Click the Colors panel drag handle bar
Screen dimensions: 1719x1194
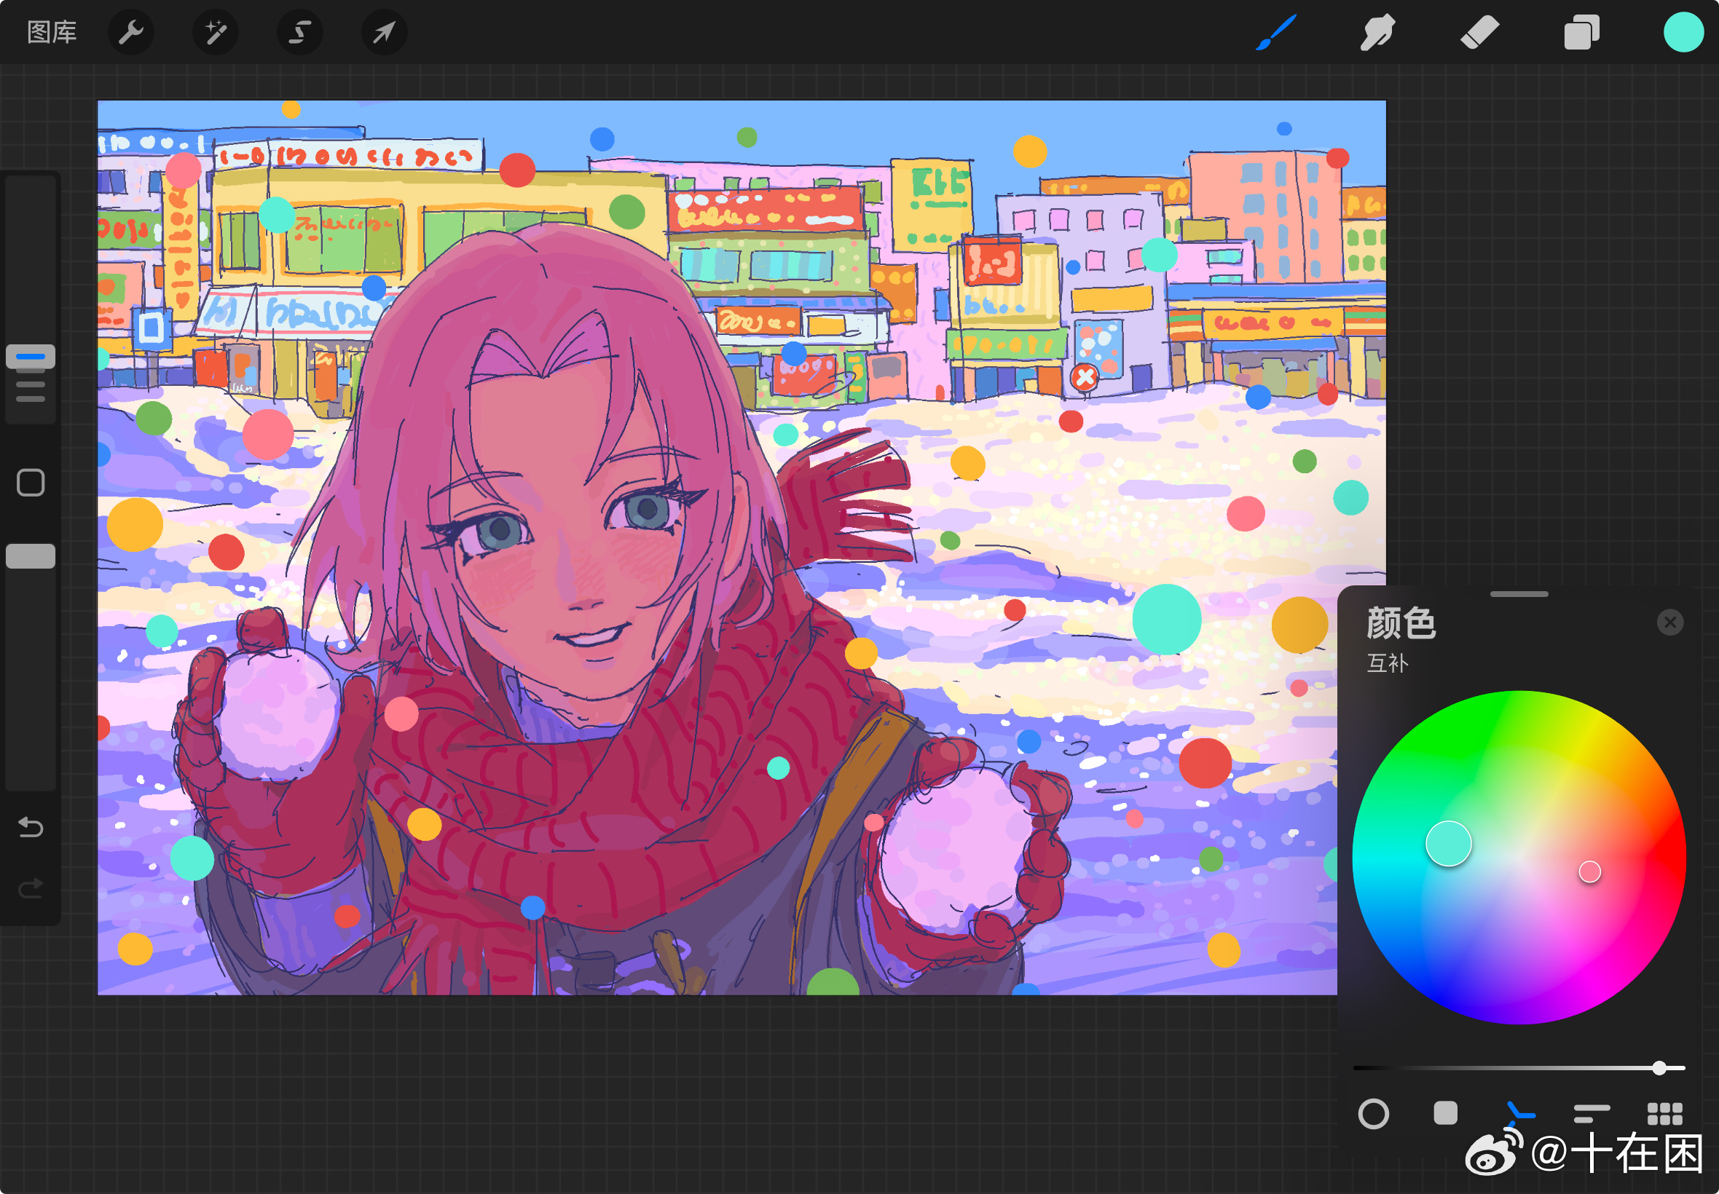pos(1519,594)
